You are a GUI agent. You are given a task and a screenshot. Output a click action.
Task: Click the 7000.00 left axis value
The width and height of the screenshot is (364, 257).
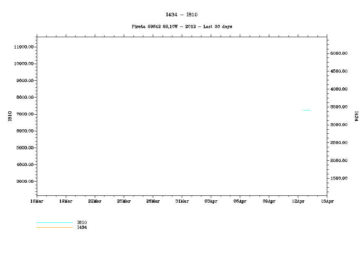coord(24,114)
